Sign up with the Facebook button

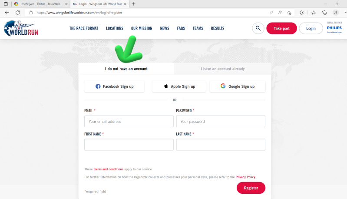click(115, 86)
